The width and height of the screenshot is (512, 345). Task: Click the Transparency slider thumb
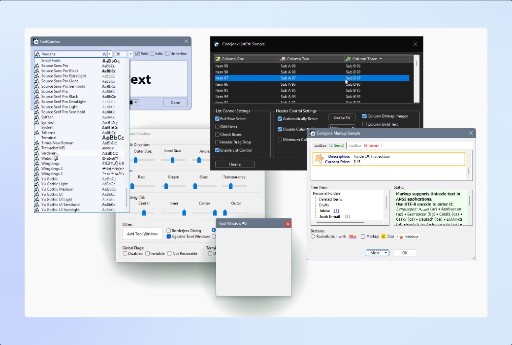pos(230,186)
